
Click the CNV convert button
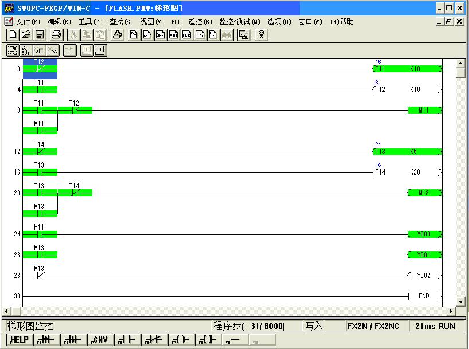pyautogui.click(x=99, y=340)
